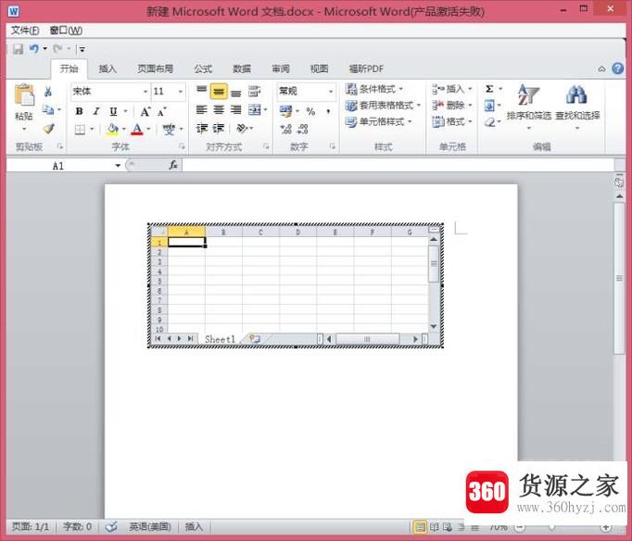Click the Save floppy icon
632x541 pixels.
point(19,49)
